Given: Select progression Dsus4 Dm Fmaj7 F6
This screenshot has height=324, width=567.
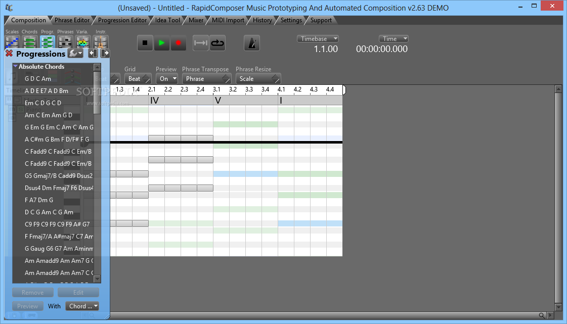Looking at the screenshot, I should pyautogui.click(x=59, y=188).
